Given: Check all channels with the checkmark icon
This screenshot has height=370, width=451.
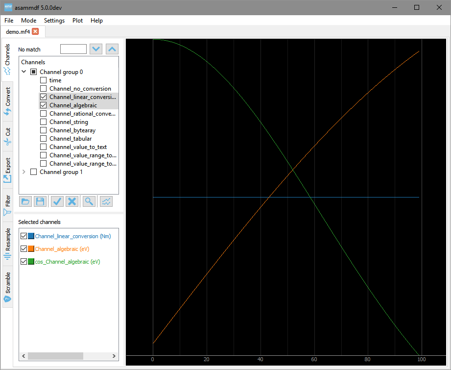Looking at the screenshot, I should [x=57, y=201].
